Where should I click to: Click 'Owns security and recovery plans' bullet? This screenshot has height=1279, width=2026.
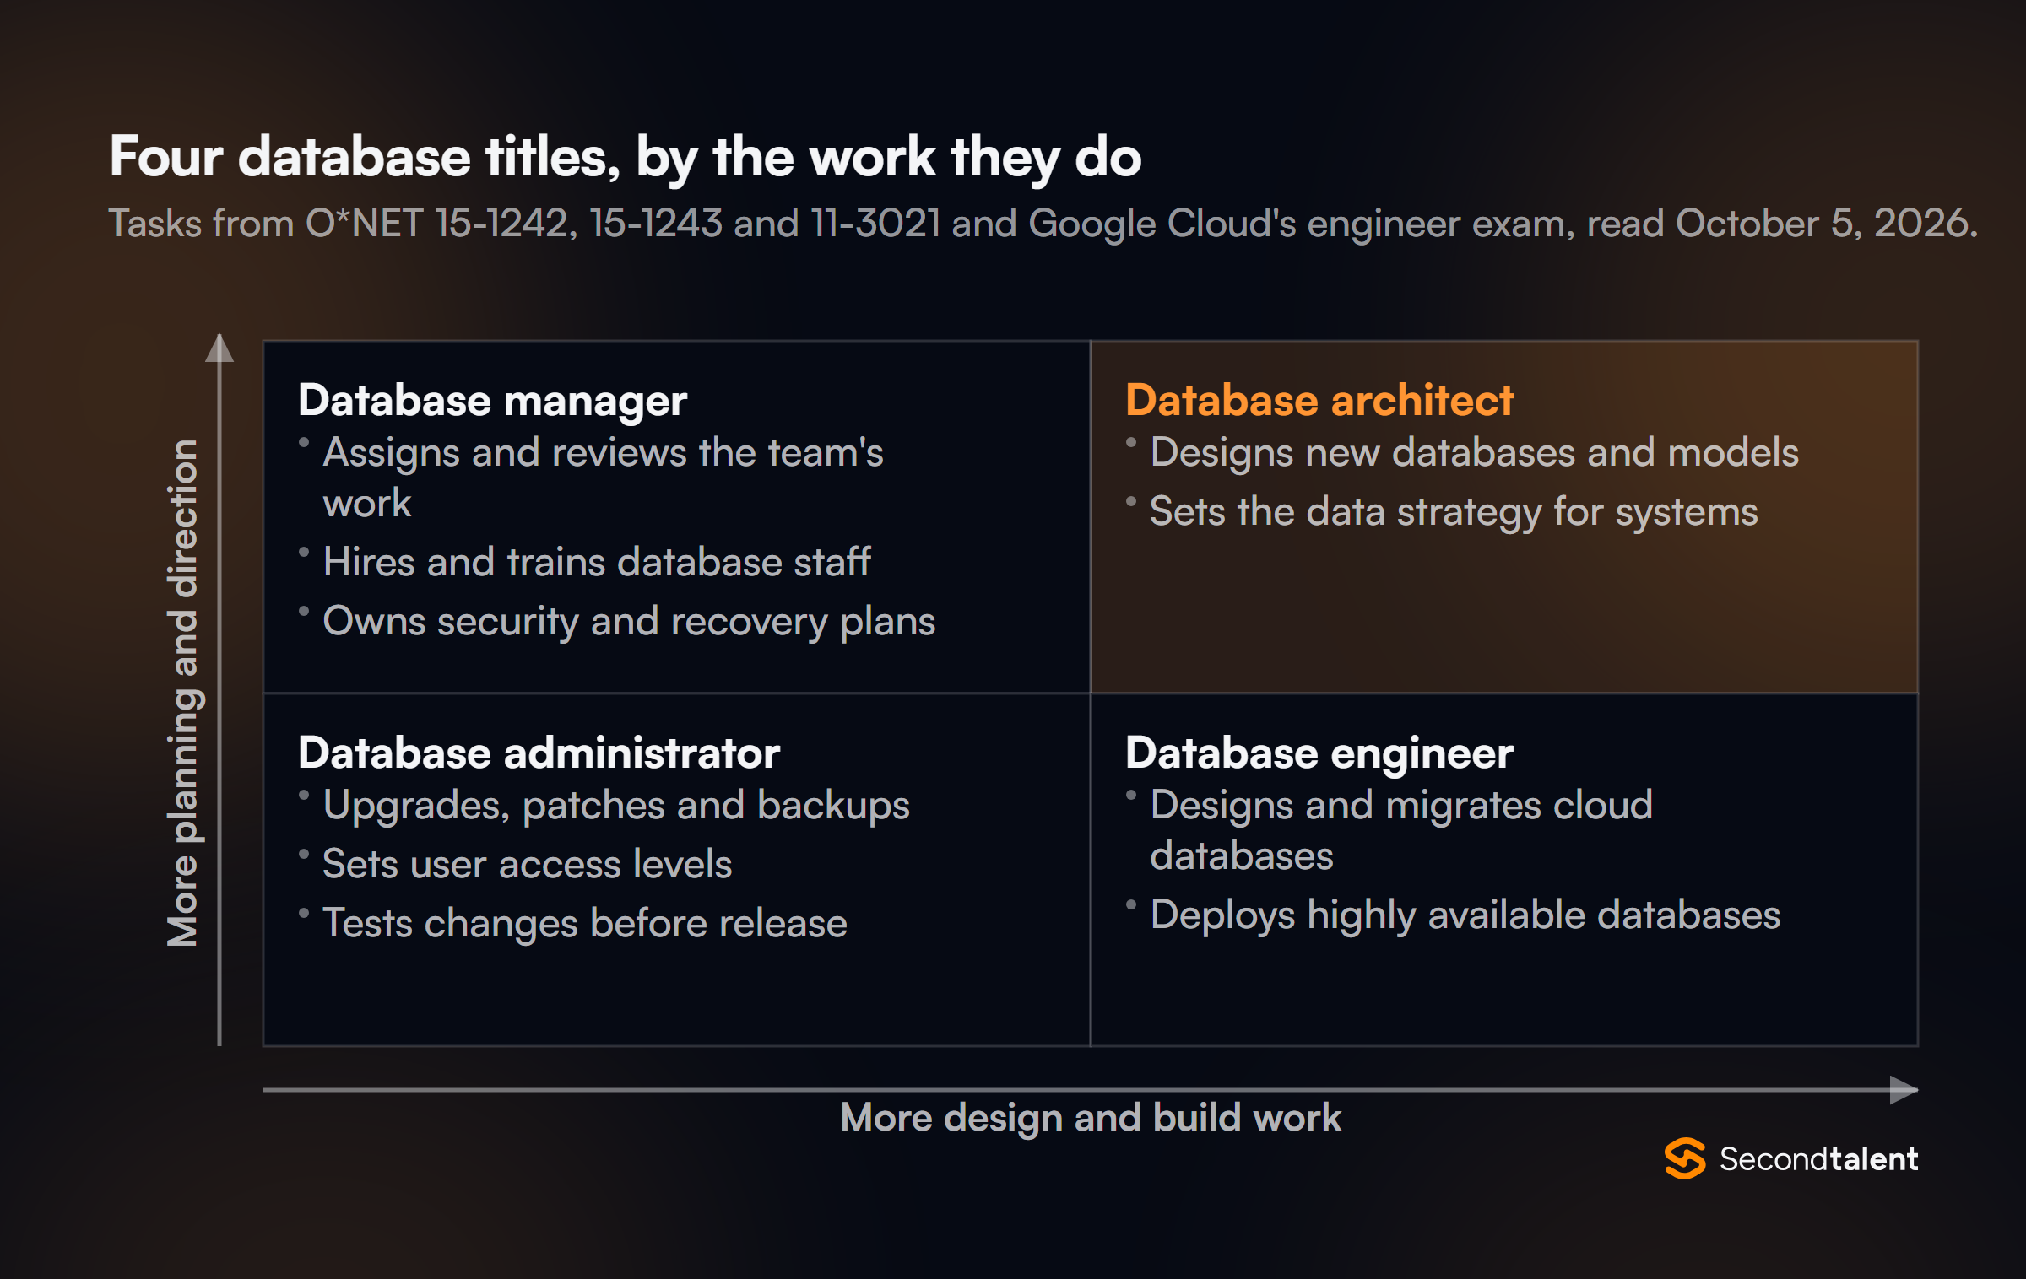pyautogui.click(x=629, y=622)
